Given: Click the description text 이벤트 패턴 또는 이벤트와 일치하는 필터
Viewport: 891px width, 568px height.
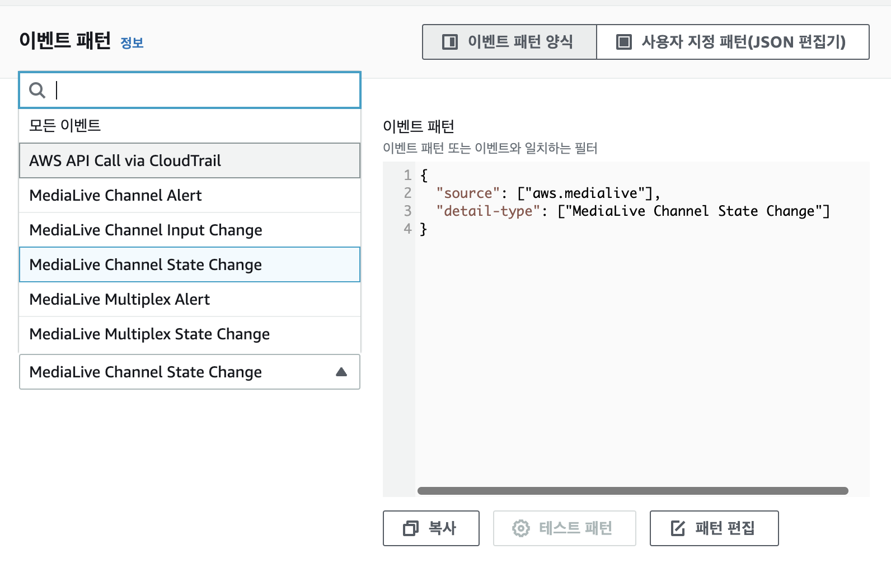Looking at the screenshot, I should click(490, 148).
